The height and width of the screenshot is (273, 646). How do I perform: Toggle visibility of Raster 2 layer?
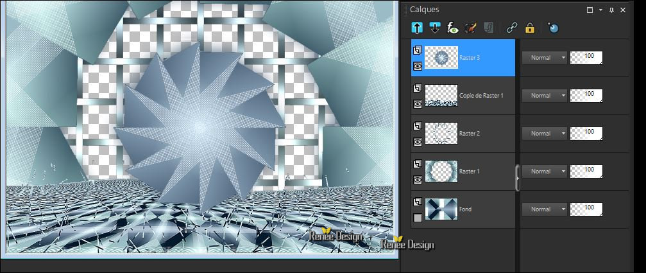418,142
